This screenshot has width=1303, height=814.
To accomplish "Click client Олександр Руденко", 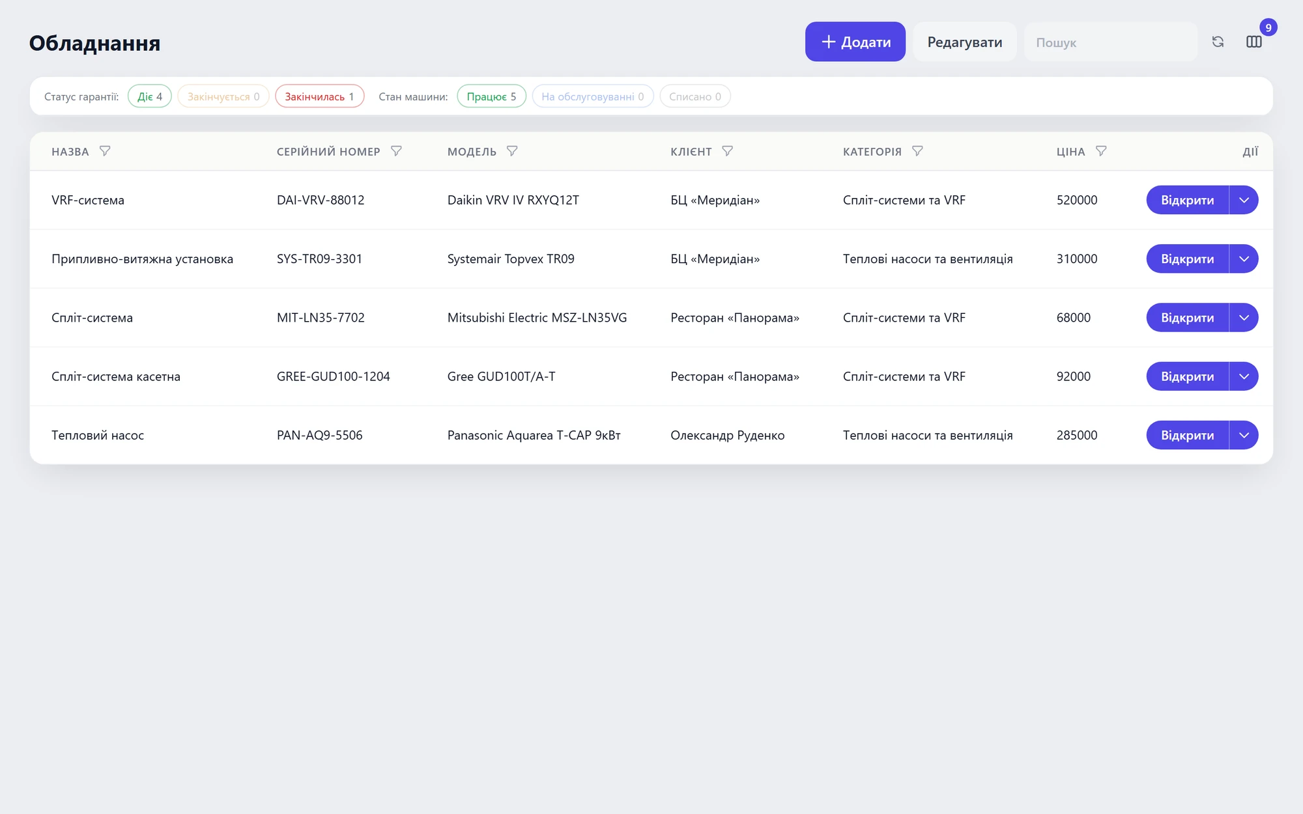I will point(728,435).
